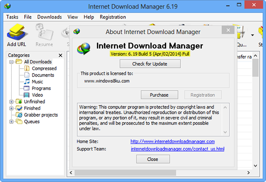266x182 pixels.
Task: Open the Downloads menu
Action: tap(49, 17)
